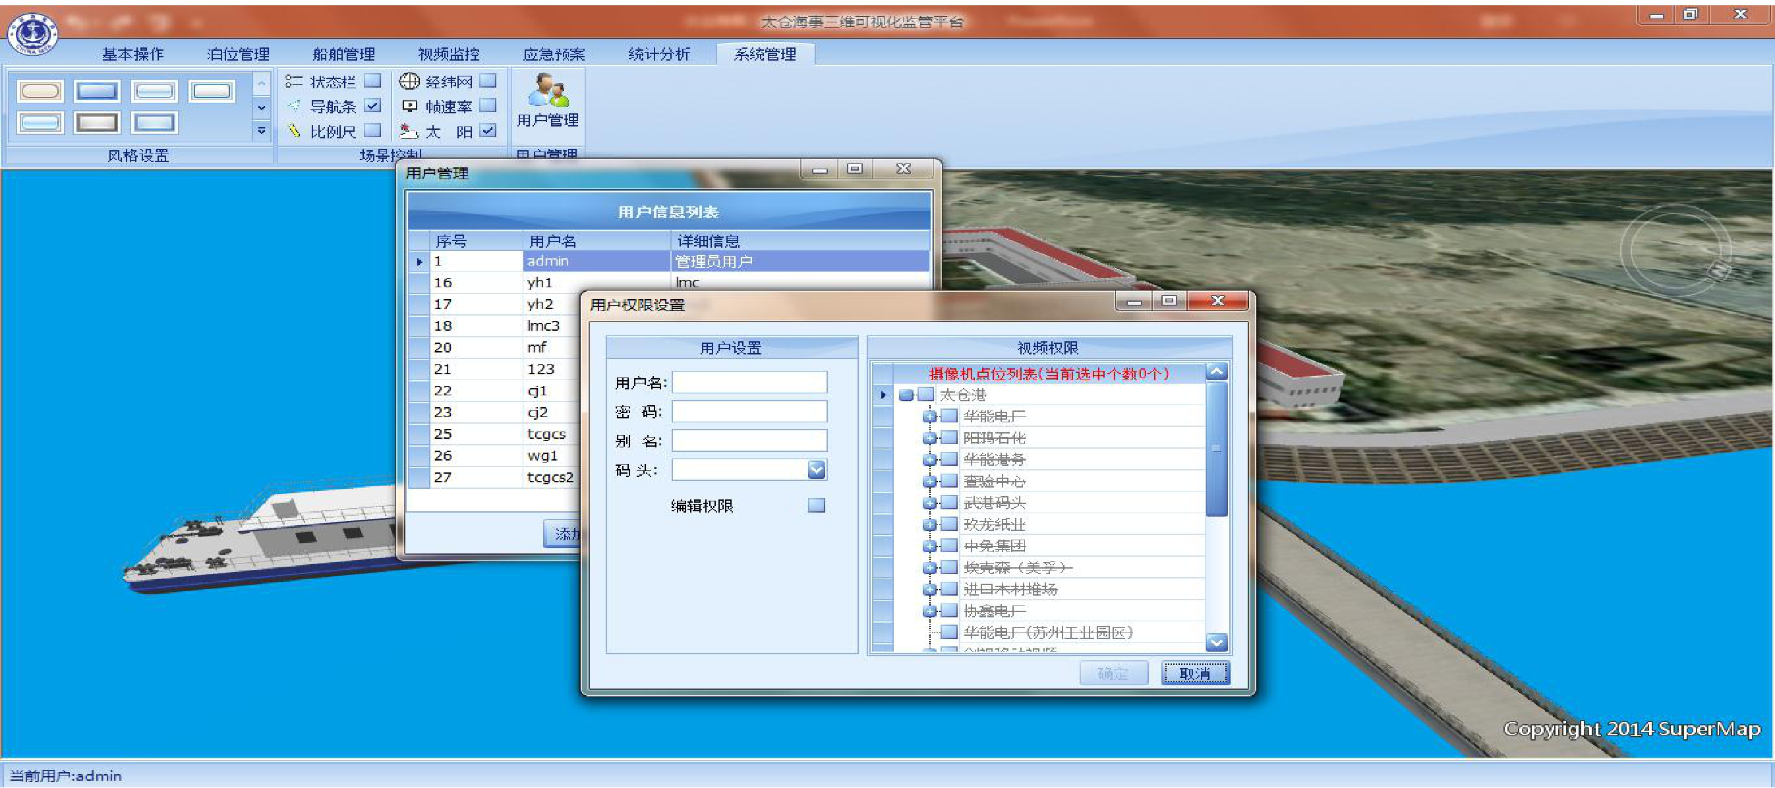Image resolution: width=1775 pixels, height=788 pixels.
Task: Expand the 华能电厂 tree node
Action: coord(929,416)
